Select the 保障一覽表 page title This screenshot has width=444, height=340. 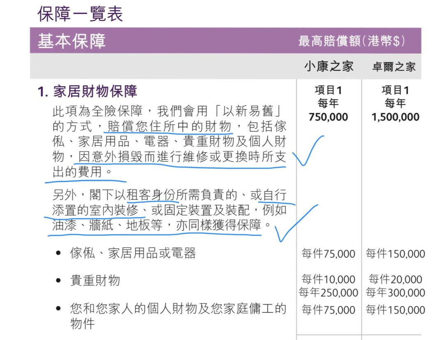80,14
